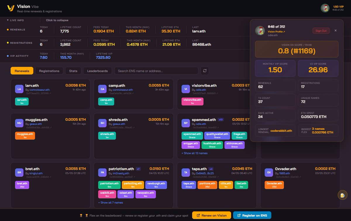This screenshot has width=351, height=221.
Task: Close the profile popup panel
Action: (x=335, y=31)
